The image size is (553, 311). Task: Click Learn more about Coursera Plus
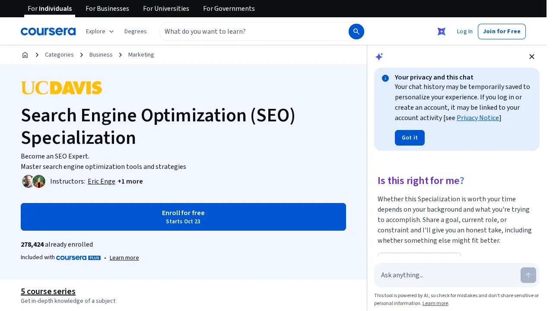124,258
